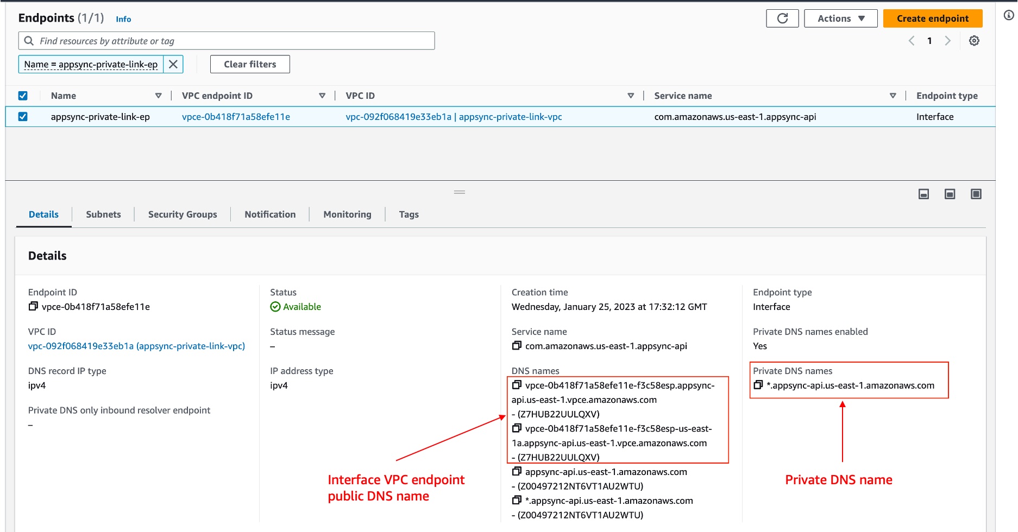1018x532 pixels.
Task: Open the info panel icon at top right
Action: (1009, 15)
